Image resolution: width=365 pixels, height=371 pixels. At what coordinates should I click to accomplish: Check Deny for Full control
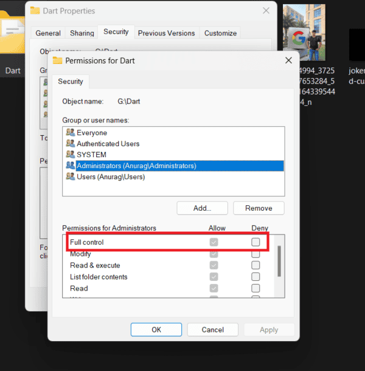255,242
